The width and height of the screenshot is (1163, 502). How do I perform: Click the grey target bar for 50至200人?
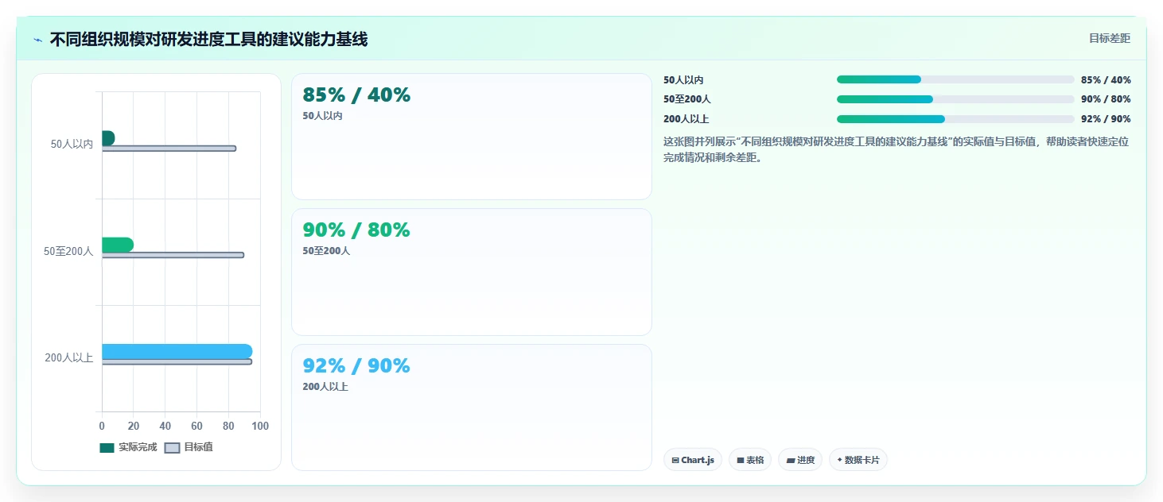[173, 255]
